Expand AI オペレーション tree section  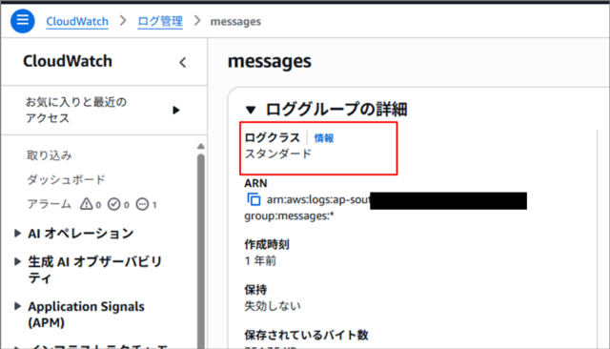17,234
